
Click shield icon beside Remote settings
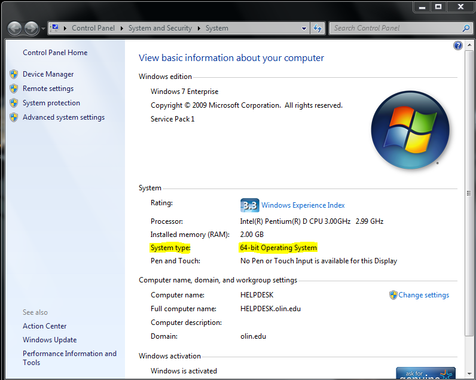tap(14, 89)
